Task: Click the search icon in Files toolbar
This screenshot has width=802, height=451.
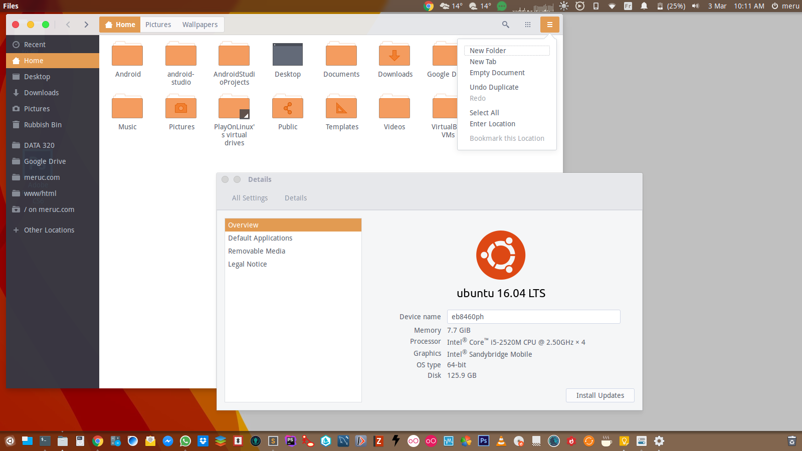Action: [x=505, y=25]
